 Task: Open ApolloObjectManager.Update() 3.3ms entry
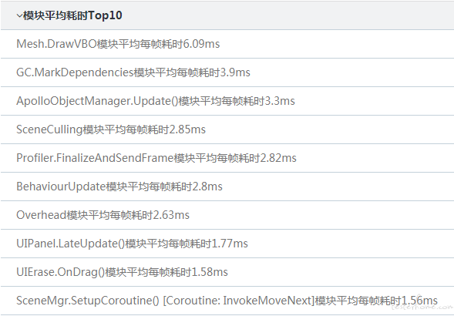[x=227, y=101]
